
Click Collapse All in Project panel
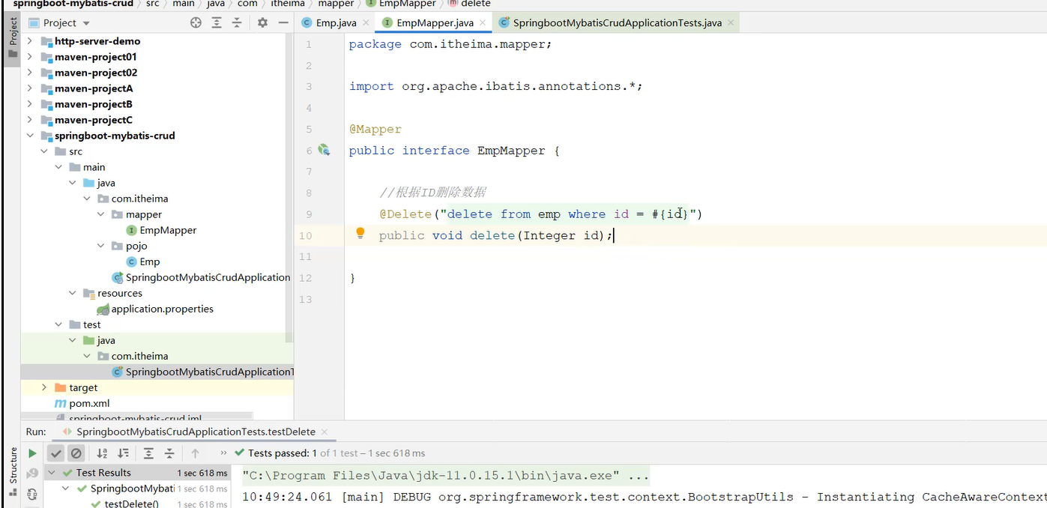237,23
